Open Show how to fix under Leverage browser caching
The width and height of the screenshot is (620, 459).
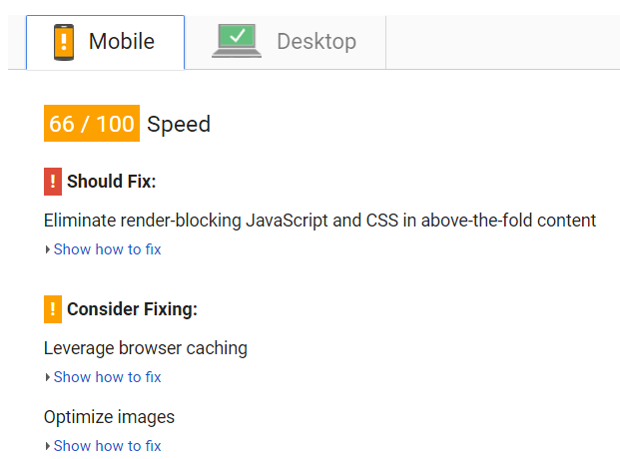pos(107,377)
